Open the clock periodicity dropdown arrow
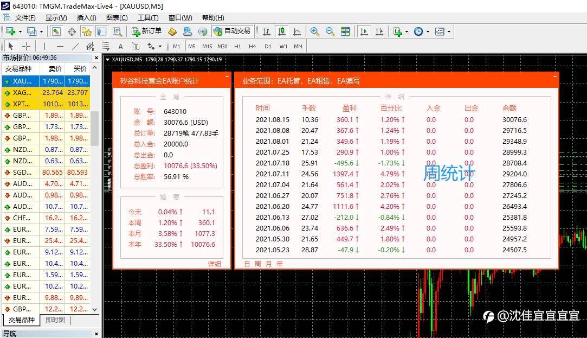The width and height of the screenshot is (587, 338). coord(428,31)
